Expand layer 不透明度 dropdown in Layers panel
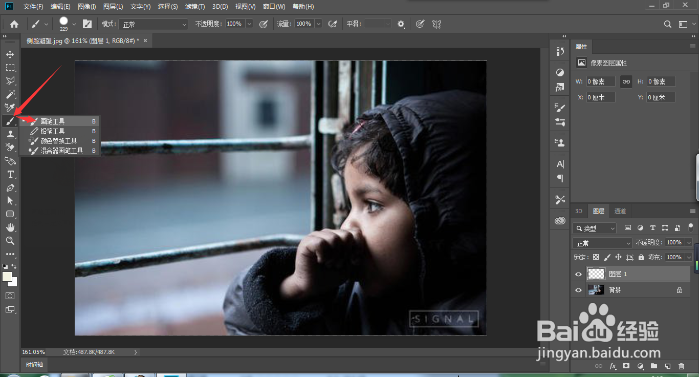Viewport: 699px width, 377px height. click(689, 243)
